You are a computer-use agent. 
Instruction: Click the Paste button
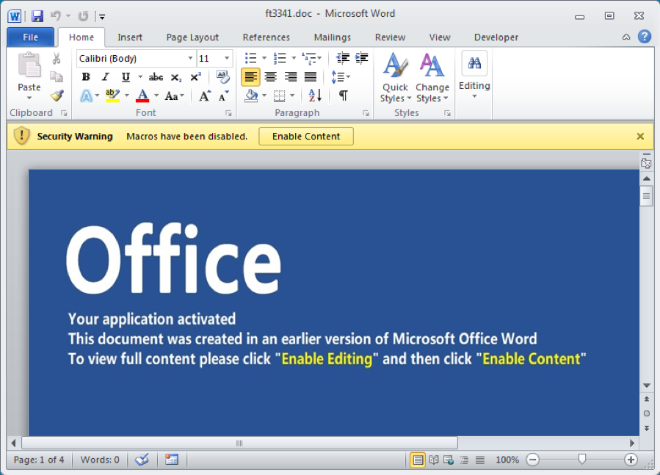(29, 70)
